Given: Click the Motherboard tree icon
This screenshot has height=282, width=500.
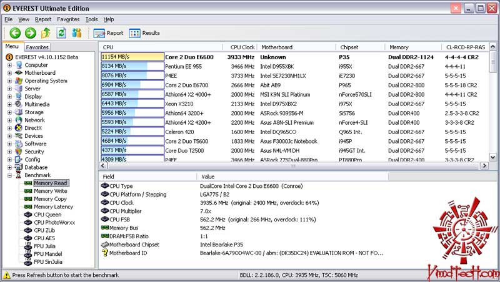Looking at the screenshot, I should point(19,73).
